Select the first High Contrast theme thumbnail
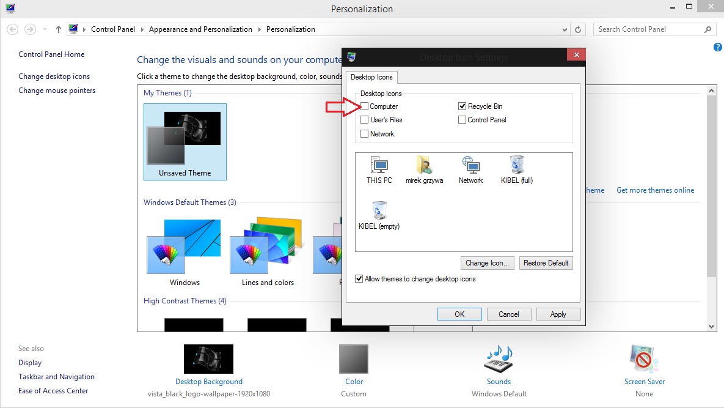The width and height of the screenshot is (724, 408). [194, 324]
